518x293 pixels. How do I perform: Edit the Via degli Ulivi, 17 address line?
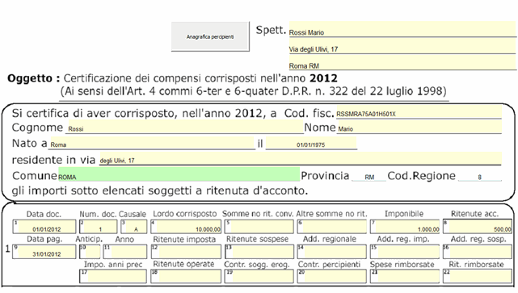point(402,46)
